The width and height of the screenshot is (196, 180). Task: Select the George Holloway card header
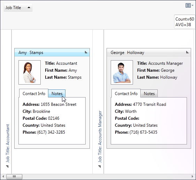pyautogui.click(x=149, y=52)
